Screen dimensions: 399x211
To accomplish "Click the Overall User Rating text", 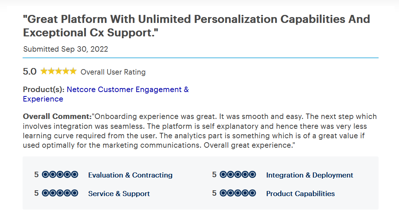I will pyautogui.click(x=113, y=72).
